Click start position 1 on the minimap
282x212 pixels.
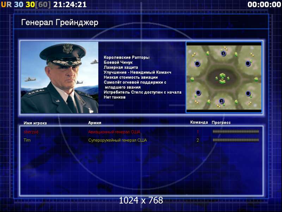click(223, 54)
